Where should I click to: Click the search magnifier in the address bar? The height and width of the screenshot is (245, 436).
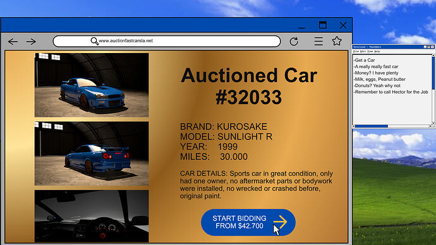coord(95,41)
